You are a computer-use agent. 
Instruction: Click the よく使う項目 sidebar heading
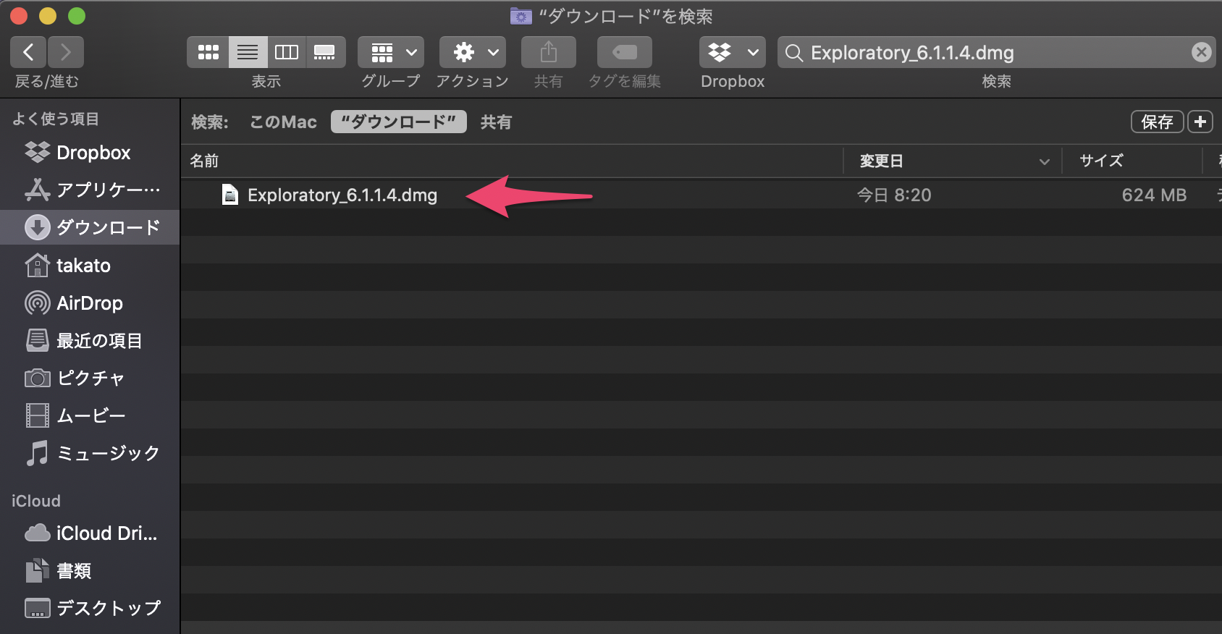[56, 119]
